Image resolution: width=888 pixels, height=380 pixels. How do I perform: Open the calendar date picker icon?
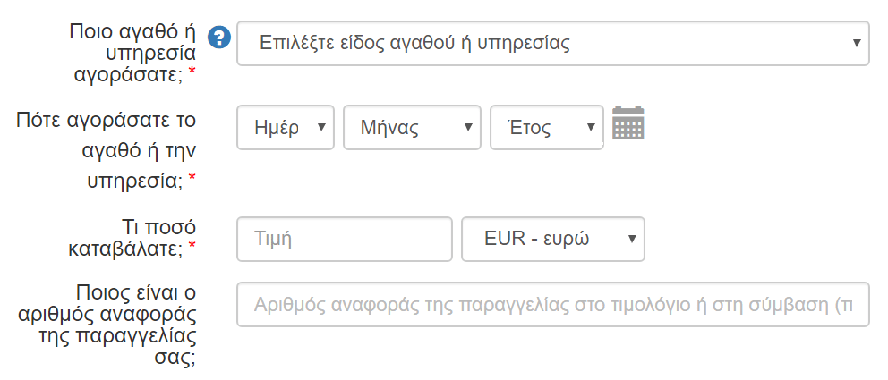pos(628,122)
